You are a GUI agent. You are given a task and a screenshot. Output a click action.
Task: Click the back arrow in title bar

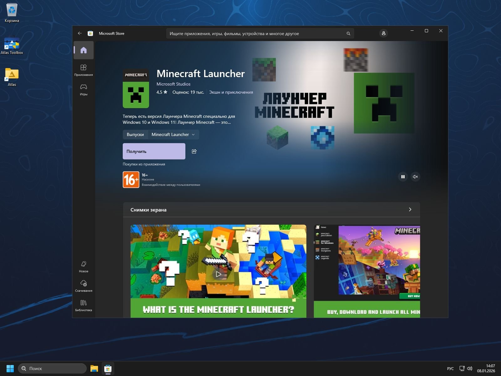(80, 33)
